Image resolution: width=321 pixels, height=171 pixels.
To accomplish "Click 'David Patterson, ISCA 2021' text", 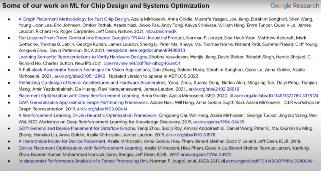I will pos(77,50).
